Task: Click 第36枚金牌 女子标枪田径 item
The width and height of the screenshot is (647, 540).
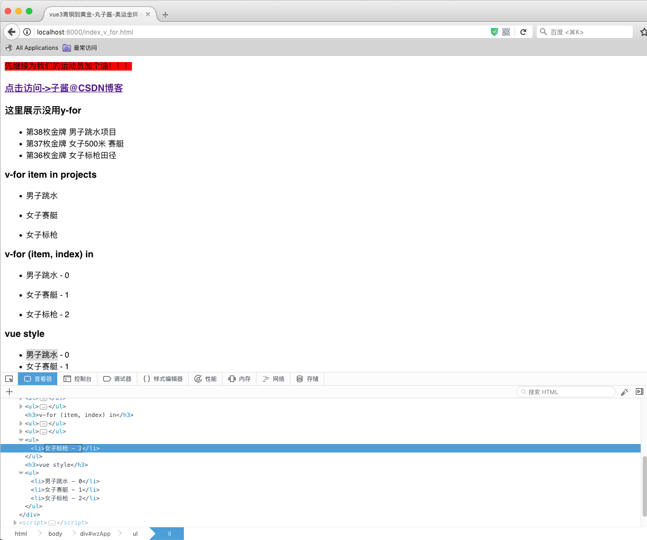Action: [71, 155]
